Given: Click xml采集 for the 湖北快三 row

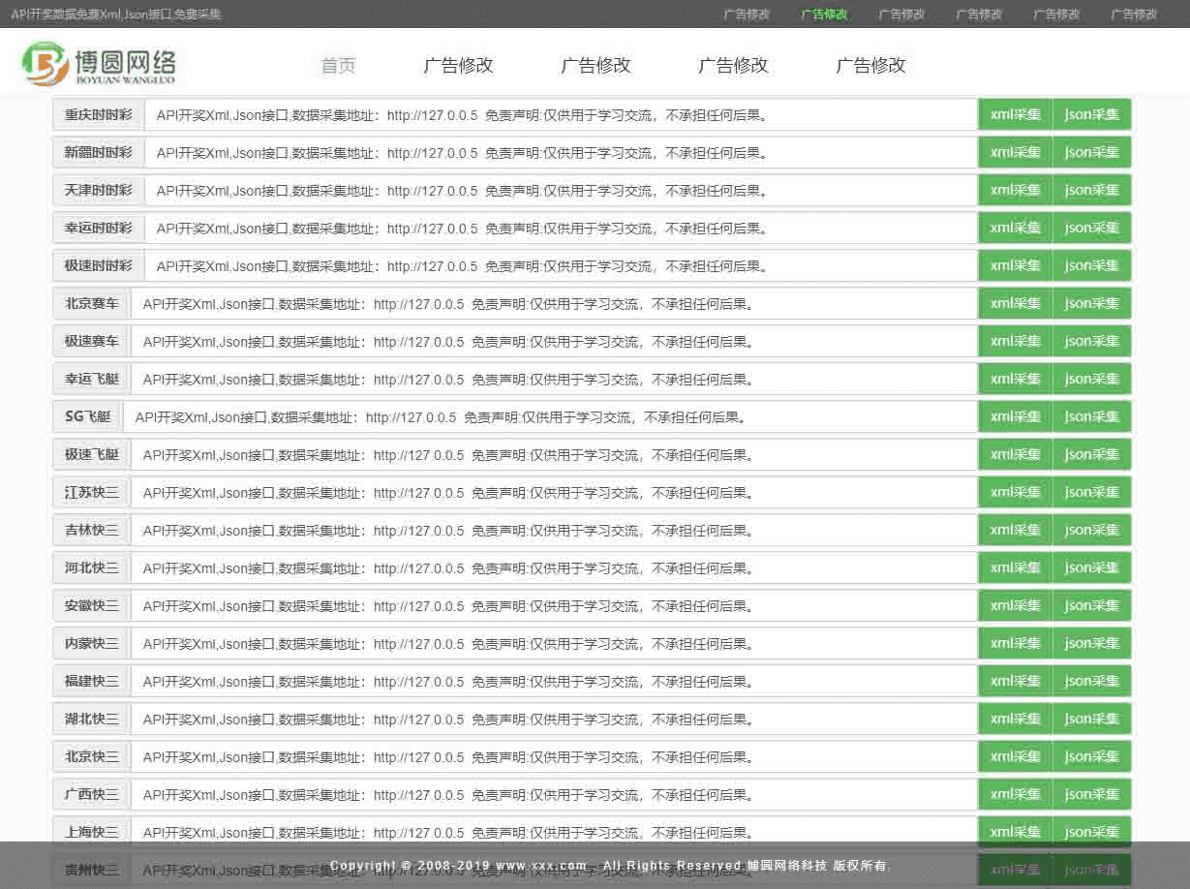Looking at the screenshot, I should coord(1014,719).
